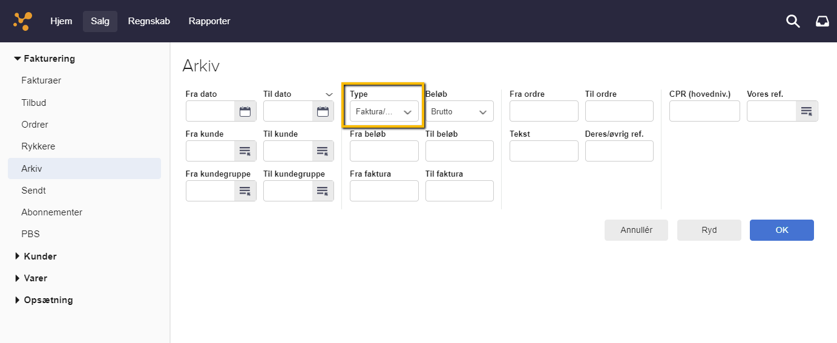Click the chevron next to Til dato
The image size is (837, 343).
click(x=329, y=94)
